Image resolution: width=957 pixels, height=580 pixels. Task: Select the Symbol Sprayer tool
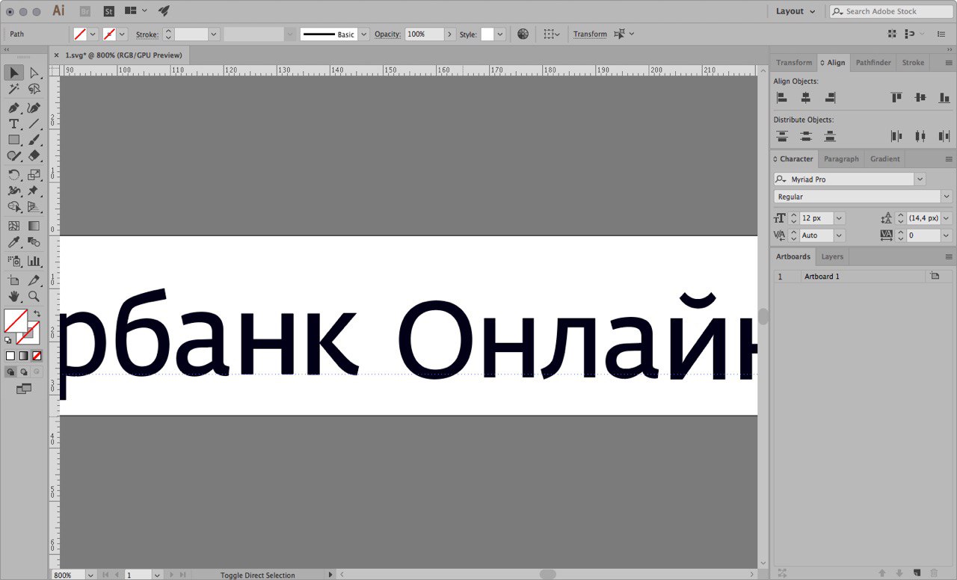coord(14,261)
